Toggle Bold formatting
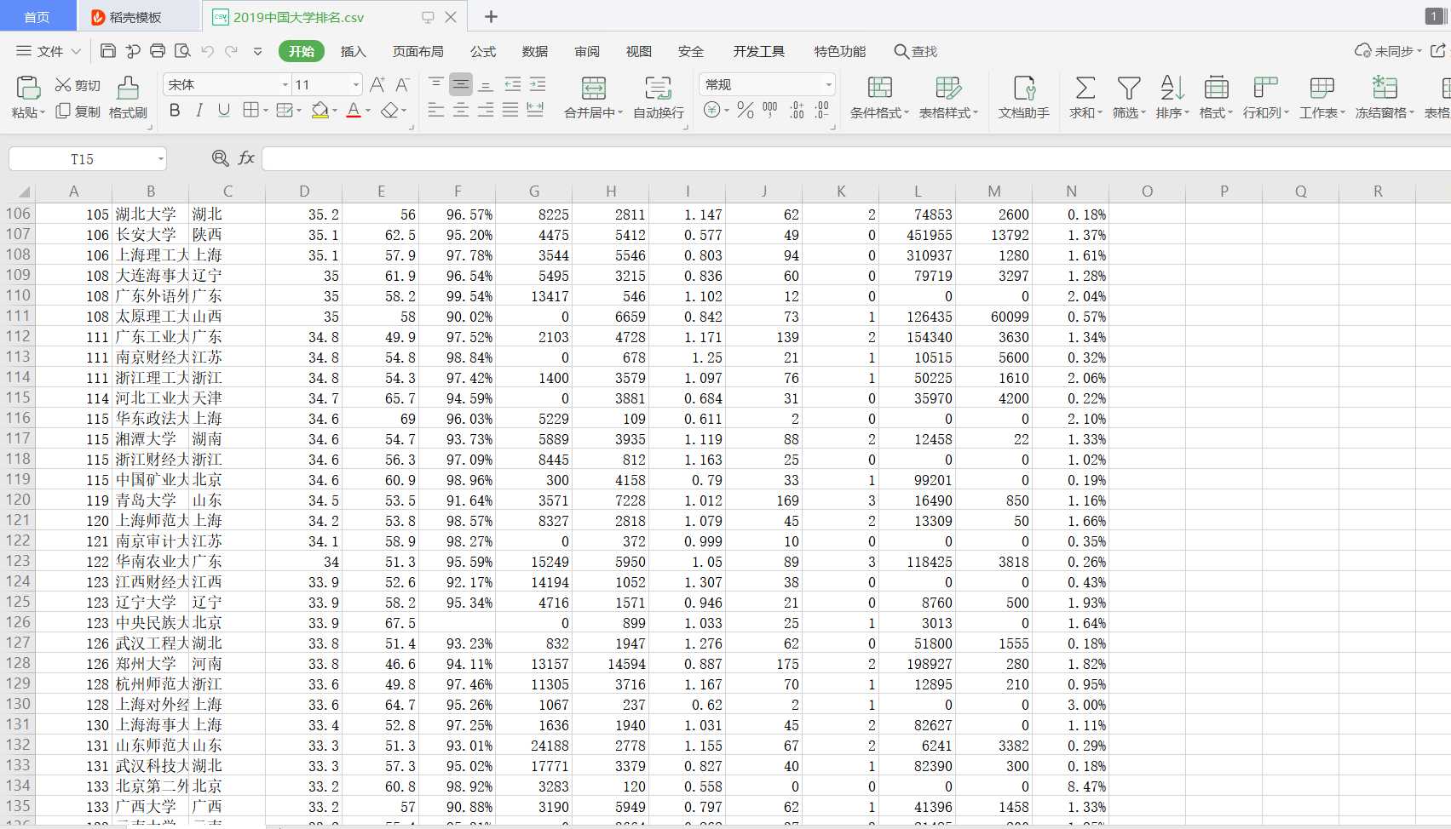 tap(175, 110)
